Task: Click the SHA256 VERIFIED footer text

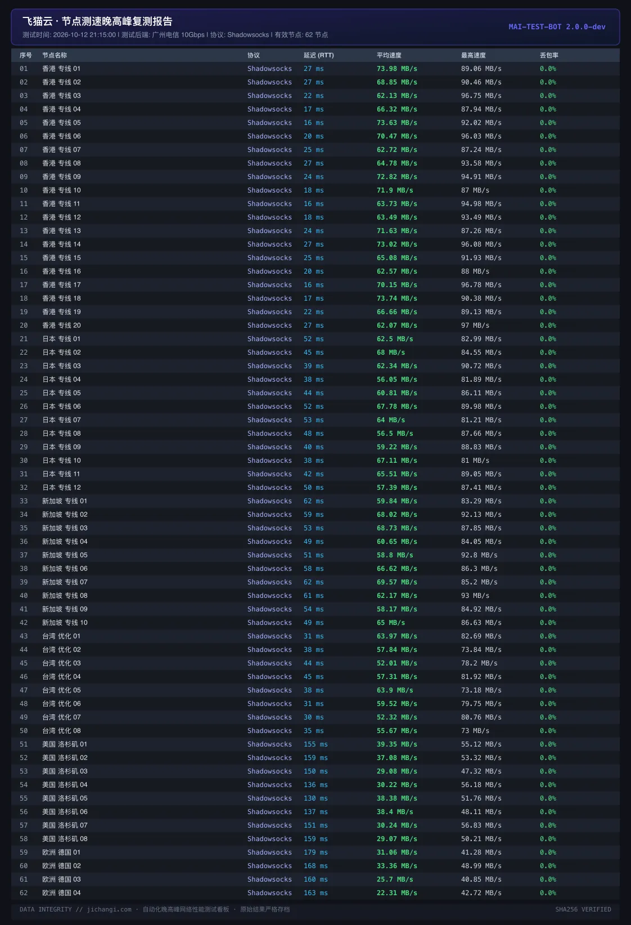Action: point(583,909)
